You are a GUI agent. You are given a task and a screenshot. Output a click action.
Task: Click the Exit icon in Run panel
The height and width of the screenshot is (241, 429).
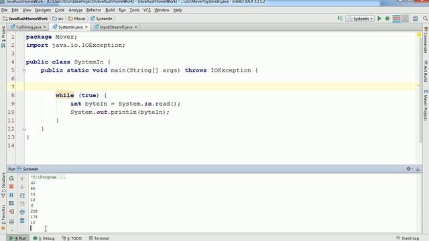tap(11, 212)
